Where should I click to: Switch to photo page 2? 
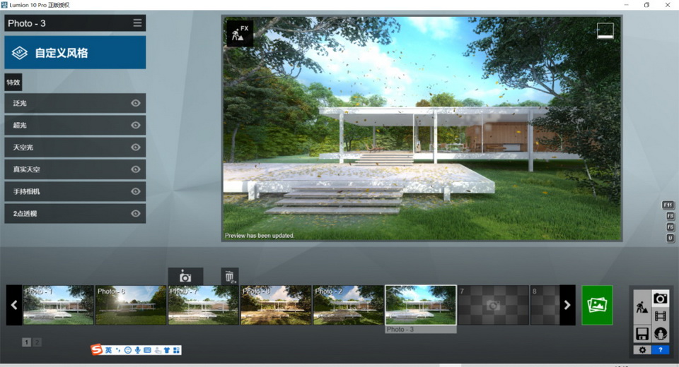(x=37, y=342)
